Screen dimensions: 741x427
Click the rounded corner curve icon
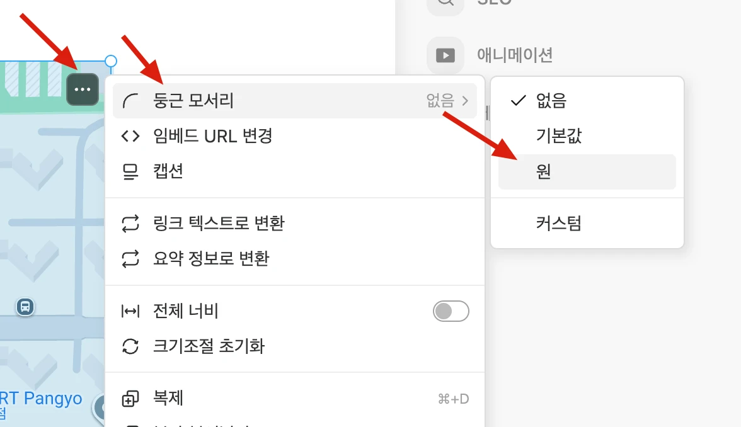point(130,101)
